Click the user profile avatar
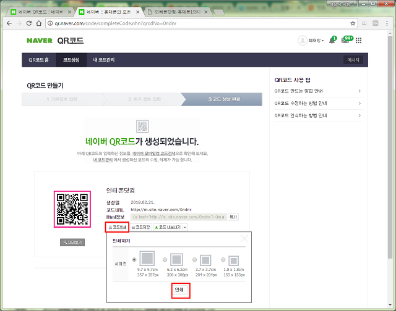The height and width of the screenshot is (311, 396). pos(303,40)
